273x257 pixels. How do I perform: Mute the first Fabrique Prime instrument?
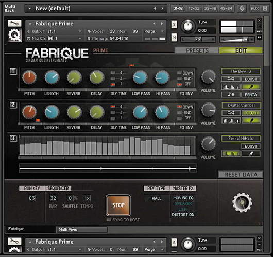tap(174, 37)
